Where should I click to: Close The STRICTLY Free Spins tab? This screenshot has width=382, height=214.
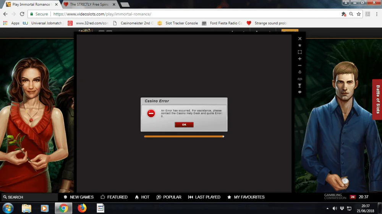pyautogui.click(x=114, y=4)
